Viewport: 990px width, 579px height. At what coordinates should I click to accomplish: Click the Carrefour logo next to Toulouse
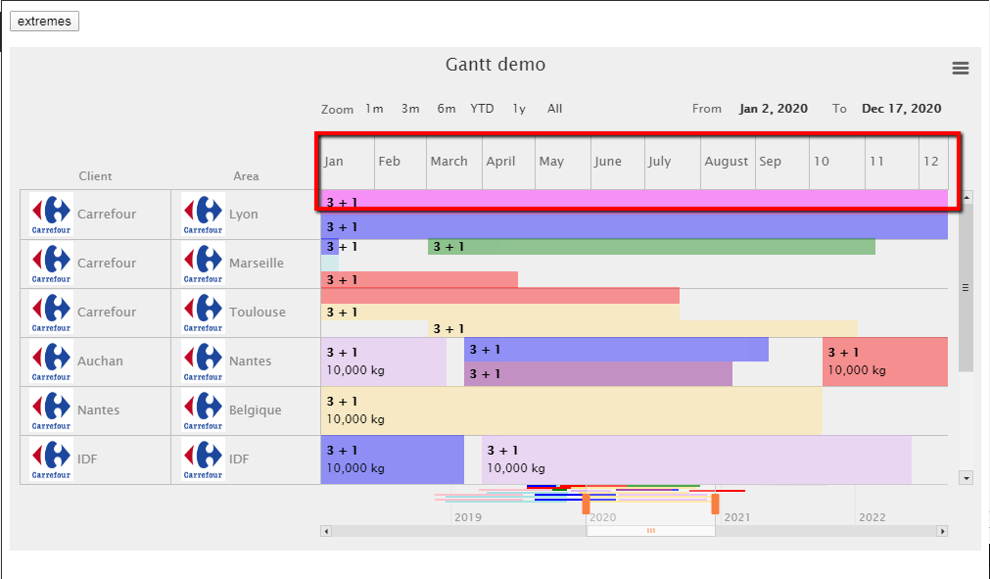[x=202, y=312]
